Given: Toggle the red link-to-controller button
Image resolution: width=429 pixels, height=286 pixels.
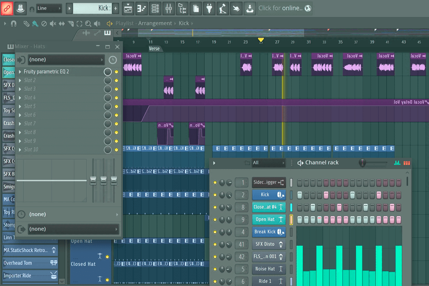Looking at the screenshot, I should coord(7,8).
